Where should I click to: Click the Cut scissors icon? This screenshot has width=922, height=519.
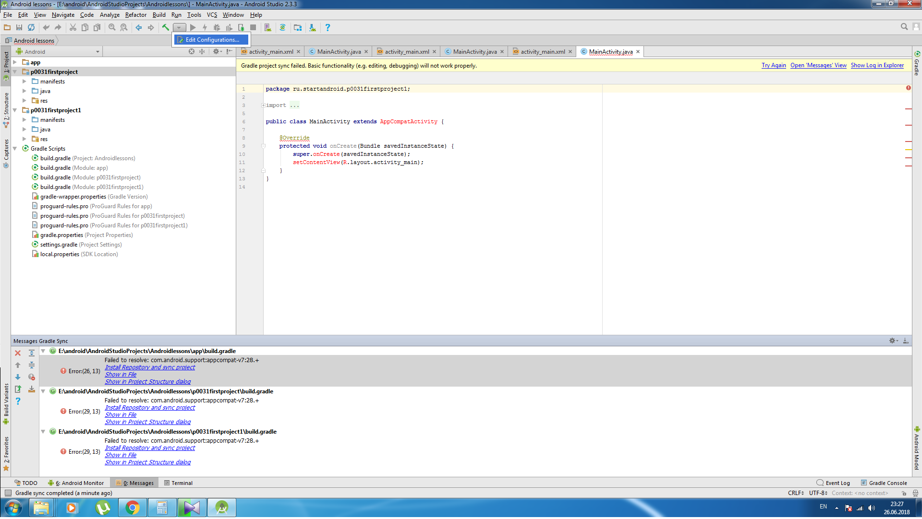pos(73,28)
